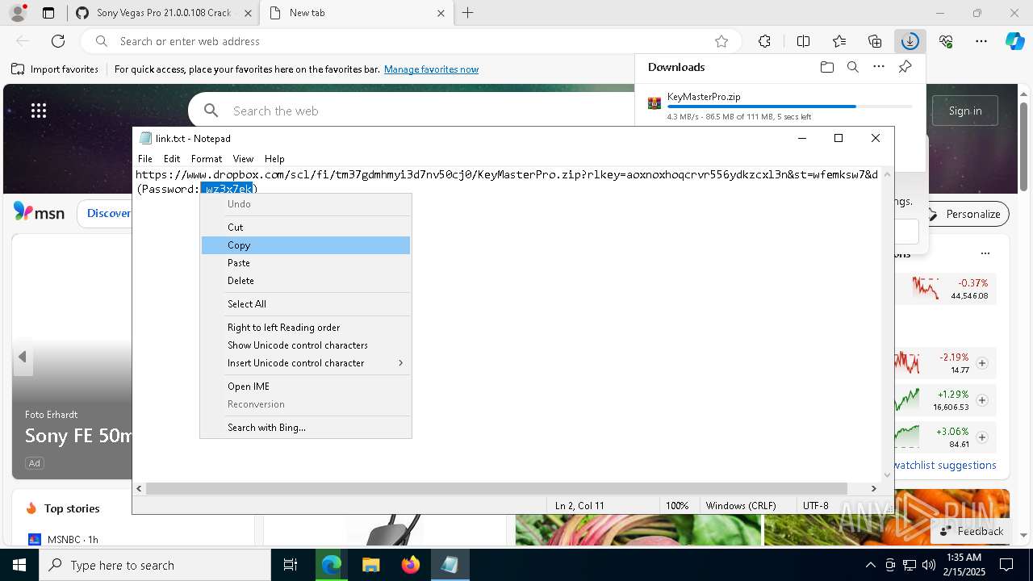Click Manage favorites now link
The image size is (1033, 581).
(x=431, y=69)
